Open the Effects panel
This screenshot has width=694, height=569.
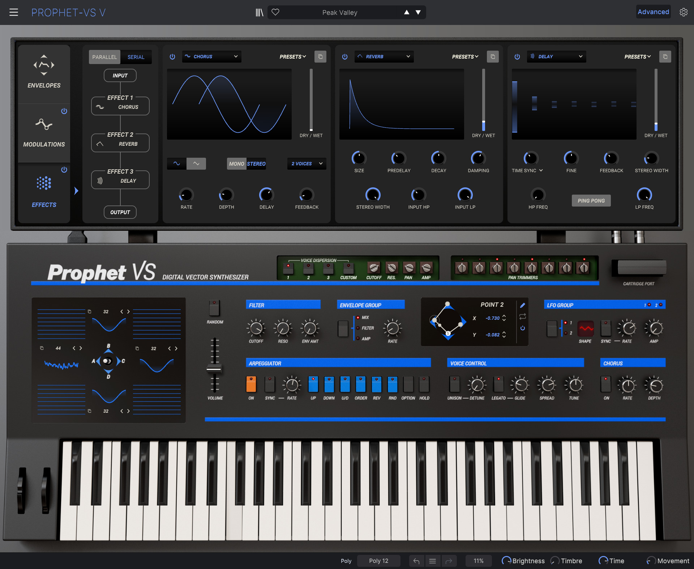[44, 192]
